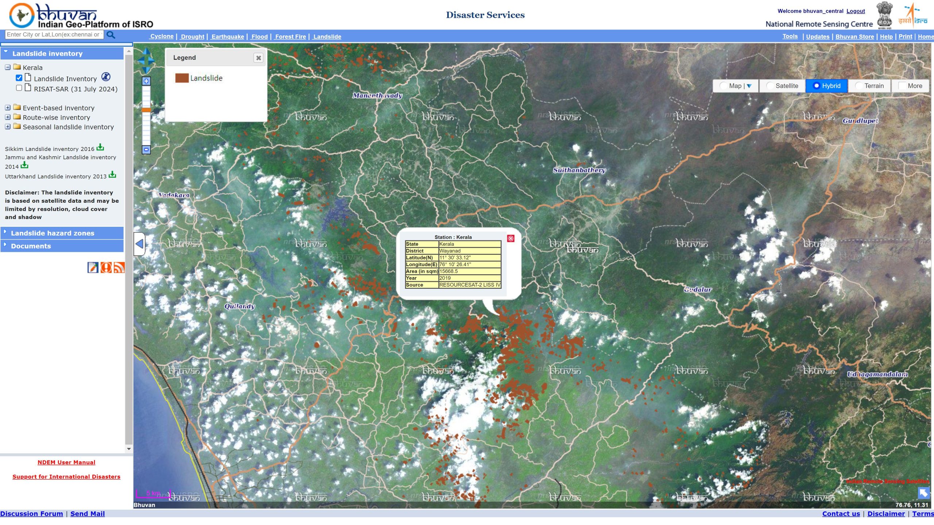
Task: Download Uttarkhand Landslide inventory 2013
Action: (112, 175)
